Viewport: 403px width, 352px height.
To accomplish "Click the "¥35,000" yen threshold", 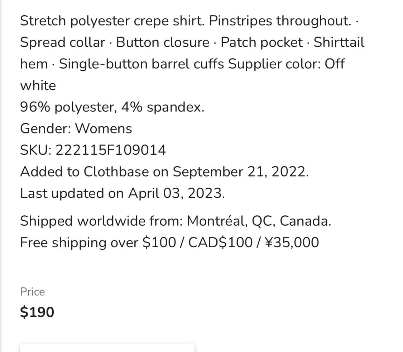I will click(292, 242).
